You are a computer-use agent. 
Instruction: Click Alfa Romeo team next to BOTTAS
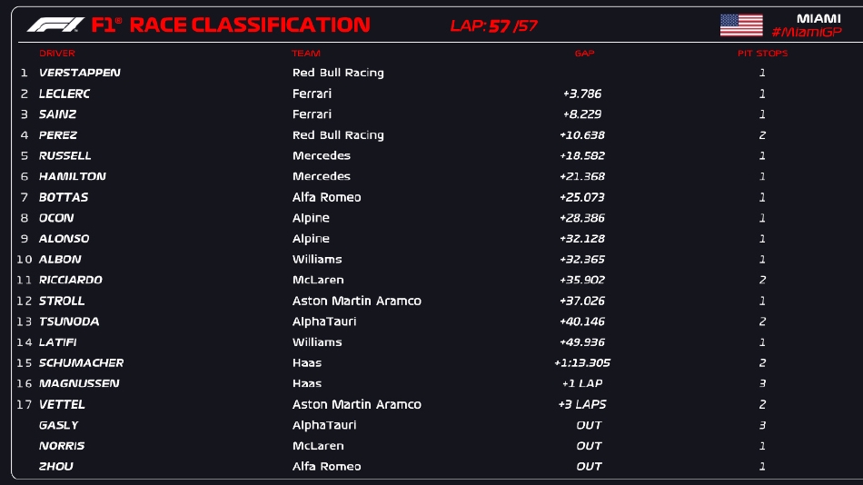pyautogui.click(x=326, y=197)
